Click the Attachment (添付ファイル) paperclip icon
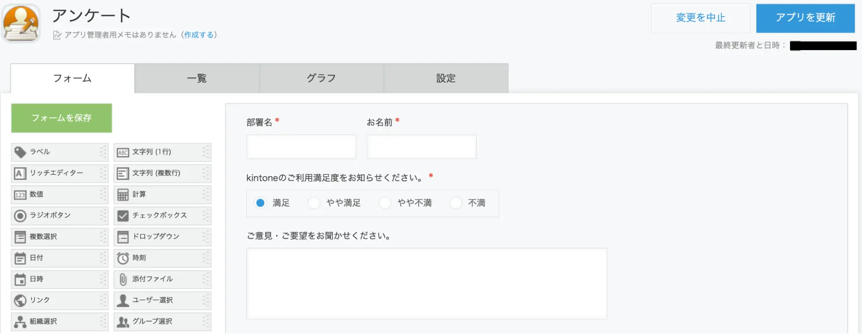The image size is (862, 334). [x=123, y=279]
